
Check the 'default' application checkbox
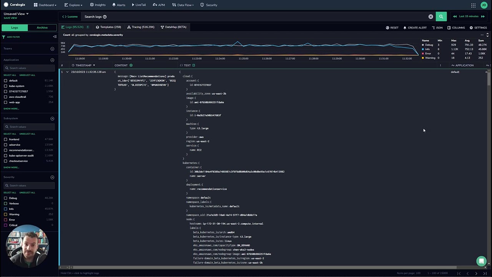click(5, 81)
